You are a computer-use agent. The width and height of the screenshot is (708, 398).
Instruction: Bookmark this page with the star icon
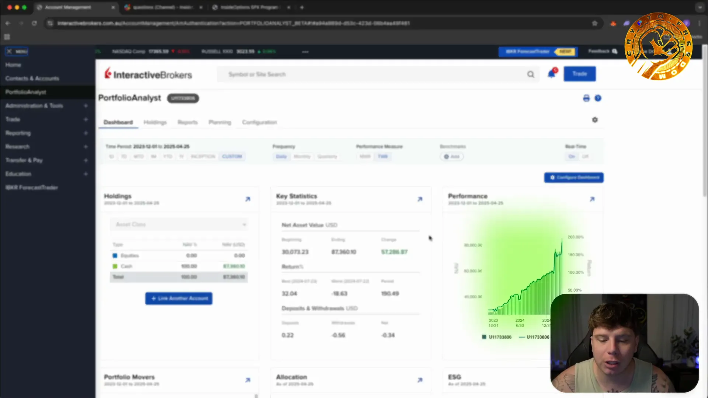(595, 23)
